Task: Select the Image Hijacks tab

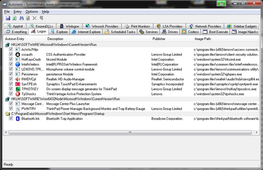Action: 245,32
